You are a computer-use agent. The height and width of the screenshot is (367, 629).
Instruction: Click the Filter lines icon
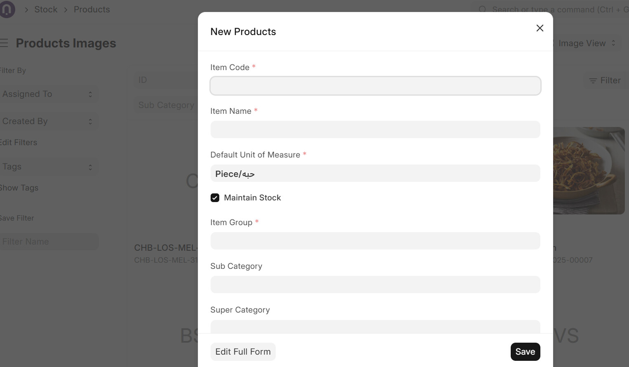pos(593,81)
